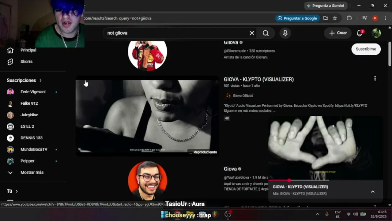392x221 pixels.
Task: Expand the miniplayer mix panel chevron
Action: tap(373, 192)
